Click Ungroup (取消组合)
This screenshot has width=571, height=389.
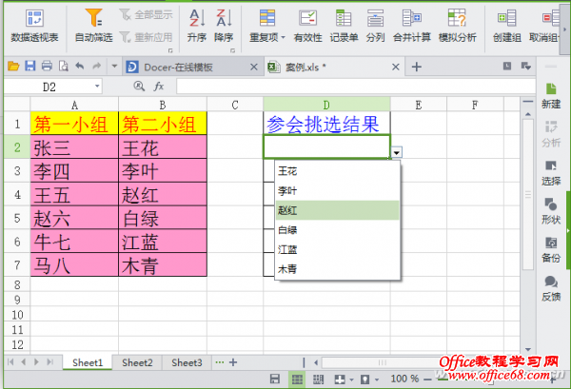tap(543, 26)
